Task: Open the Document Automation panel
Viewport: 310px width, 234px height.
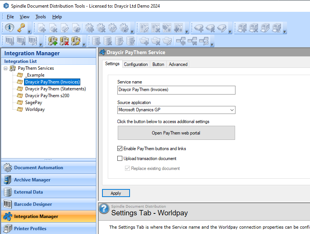Action: click(49, 168)
